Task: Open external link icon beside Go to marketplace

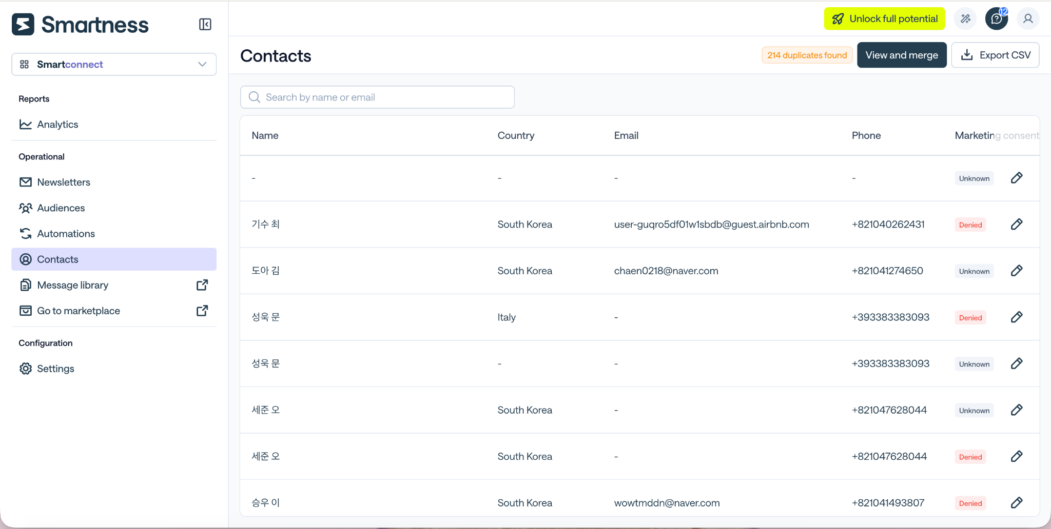Action: coord(202,311)
